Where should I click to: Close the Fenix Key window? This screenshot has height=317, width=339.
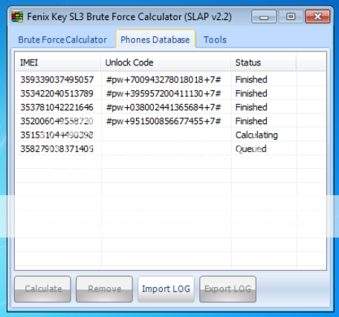[x=317, y=16]
